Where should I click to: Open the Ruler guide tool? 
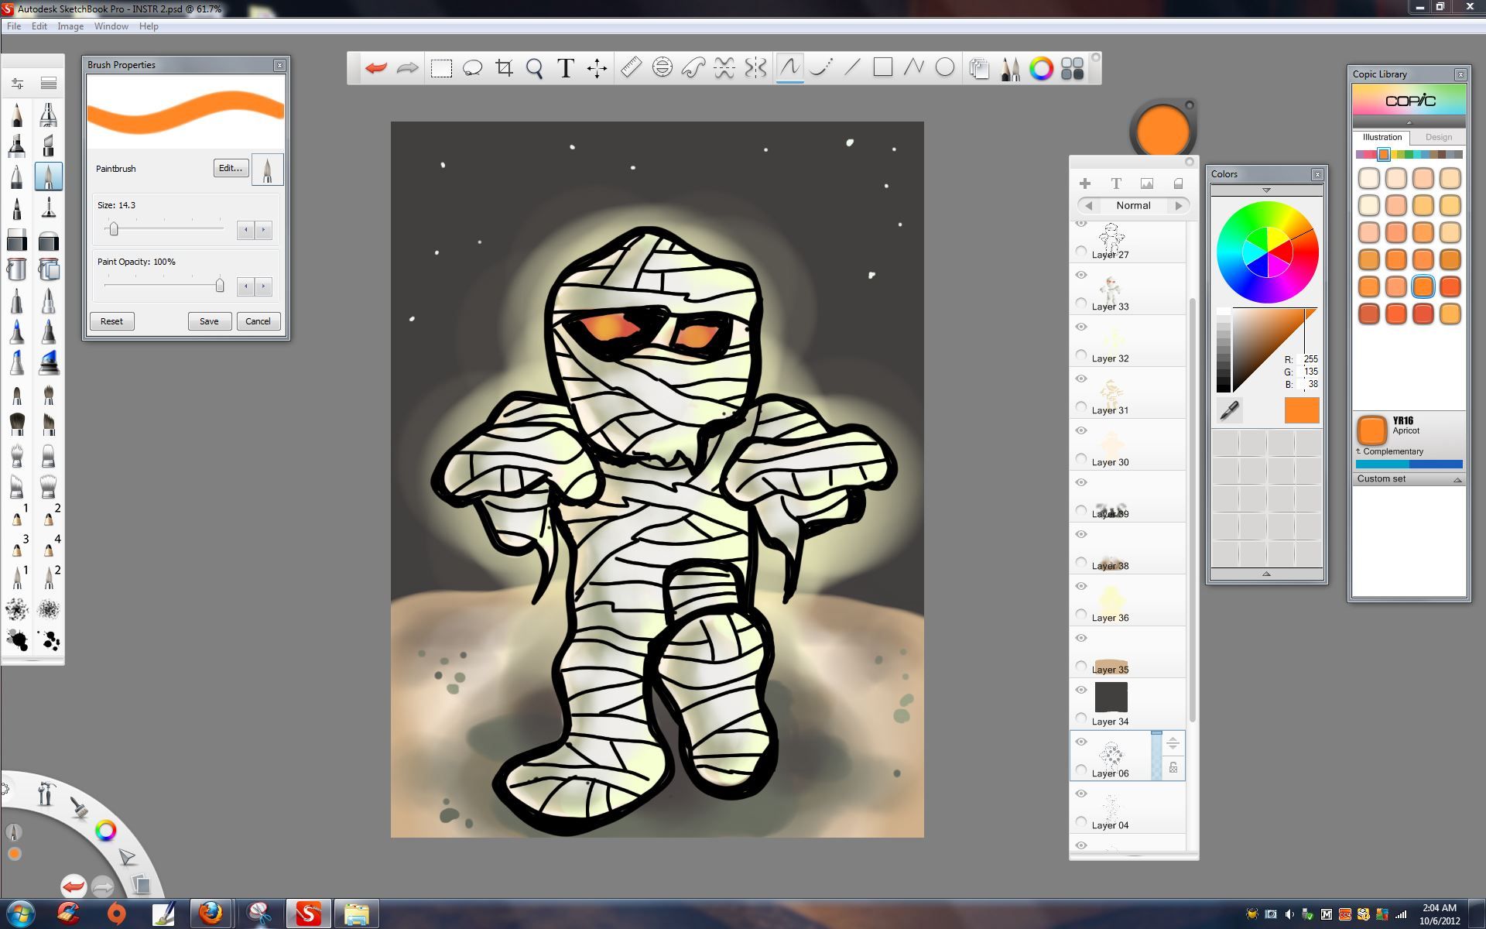click(631, 68)
